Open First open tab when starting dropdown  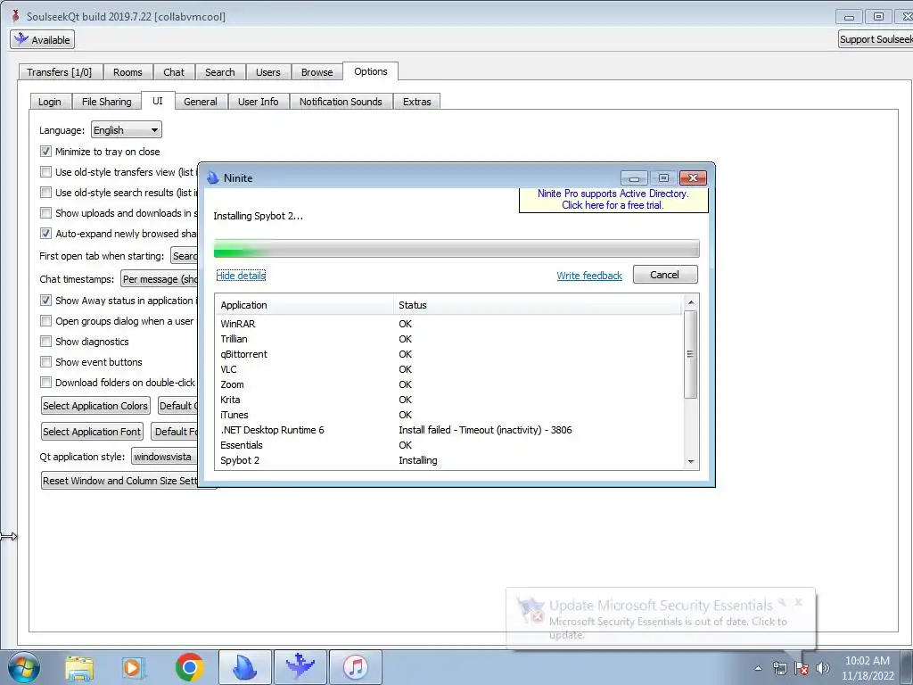pos(184,256)
